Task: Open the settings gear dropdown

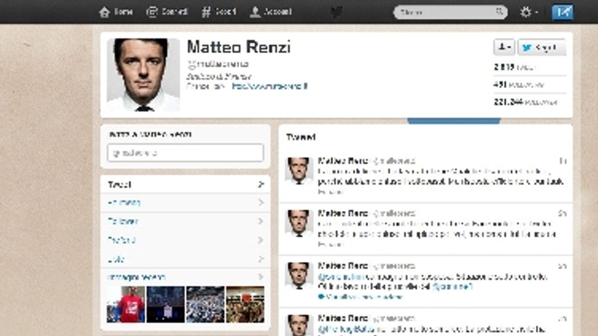Action: pyautogui.click(x=529, y=12)
